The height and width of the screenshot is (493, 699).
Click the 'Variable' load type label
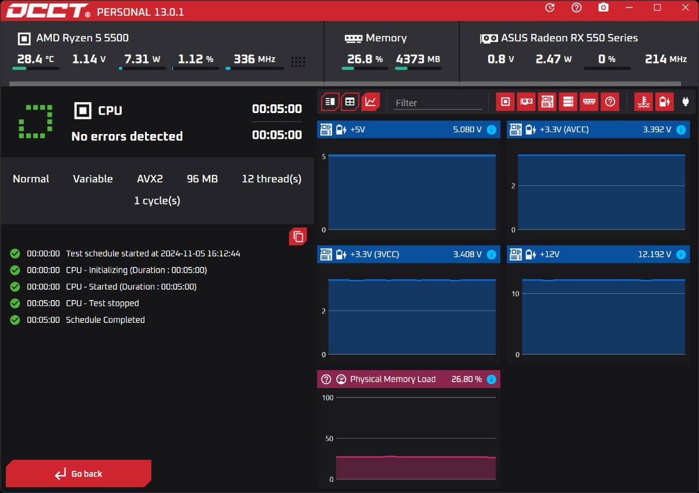[x=93, y=179]
